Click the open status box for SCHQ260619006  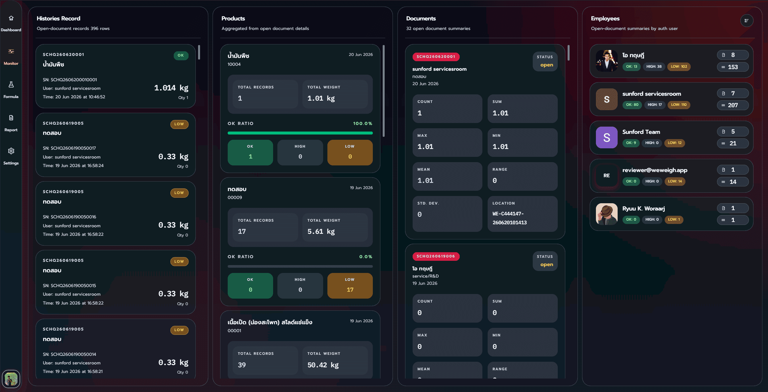pyautogui.click(x=545, y=261)
